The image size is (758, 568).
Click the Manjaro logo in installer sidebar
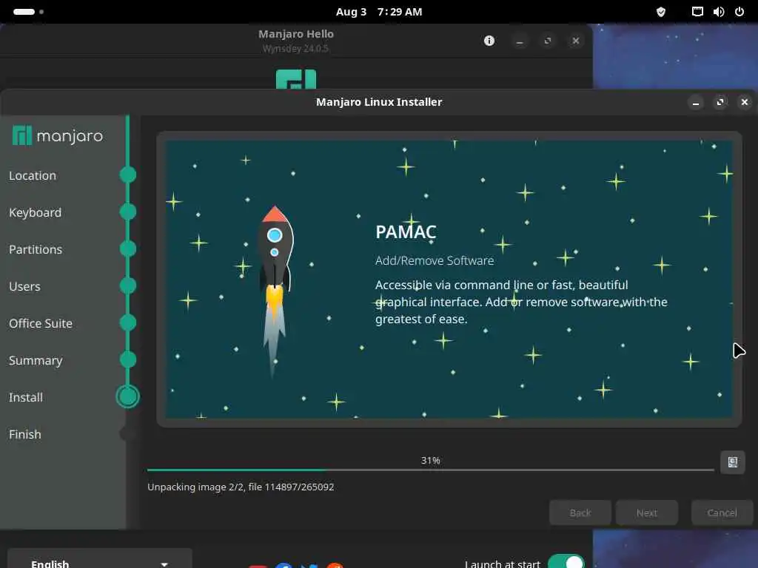coord(58,136)
